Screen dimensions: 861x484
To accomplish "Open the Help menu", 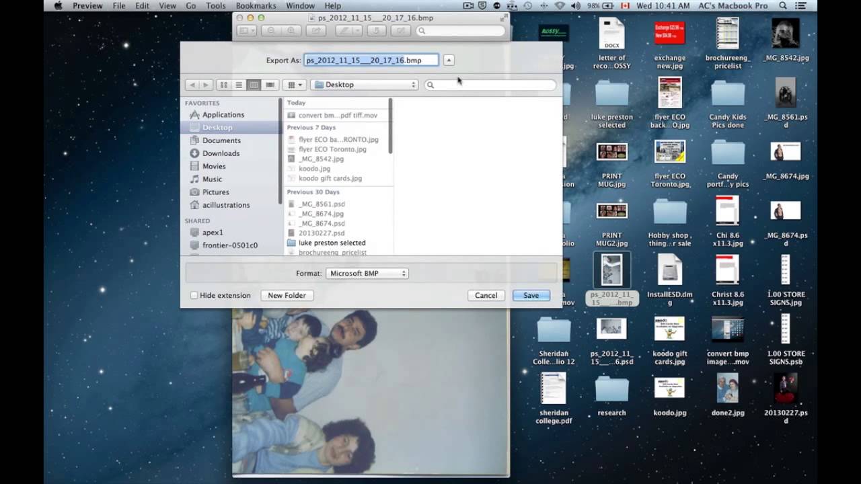I will click(x=333, y=6).
